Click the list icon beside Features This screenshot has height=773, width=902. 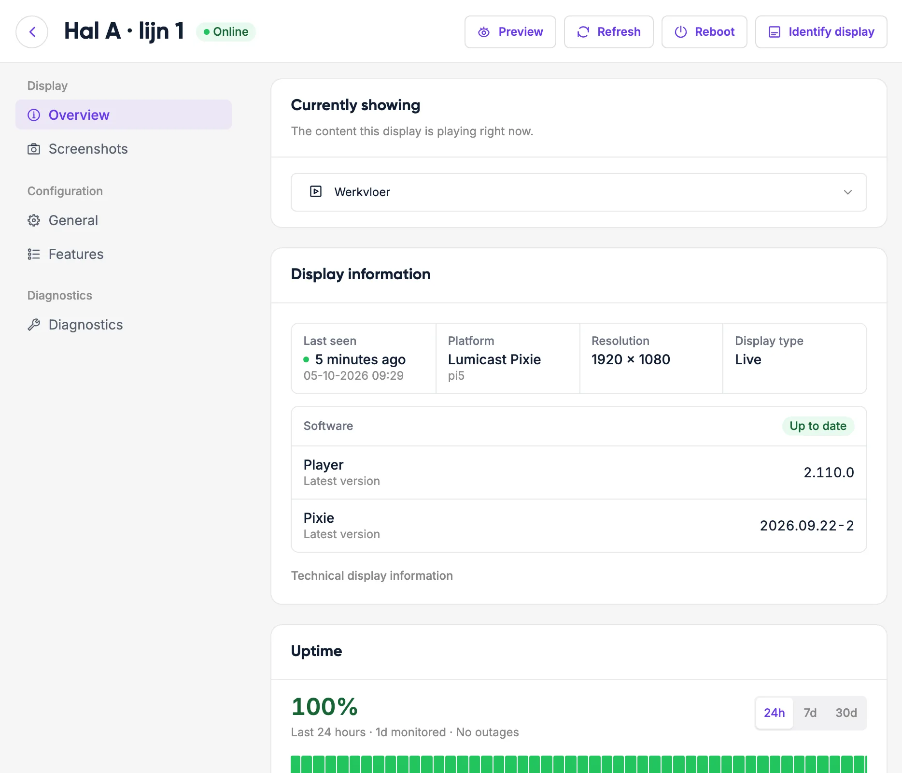click(x=34, y=254)
